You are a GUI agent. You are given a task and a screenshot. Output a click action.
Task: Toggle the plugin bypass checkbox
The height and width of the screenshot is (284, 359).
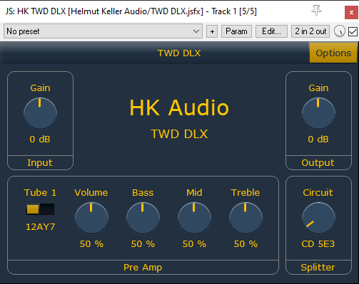[353, 31]
